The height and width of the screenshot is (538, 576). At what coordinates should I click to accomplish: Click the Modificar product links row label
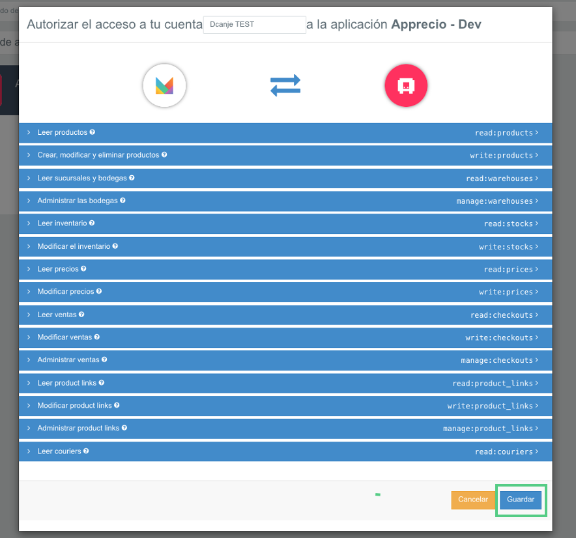click(74, 405)
